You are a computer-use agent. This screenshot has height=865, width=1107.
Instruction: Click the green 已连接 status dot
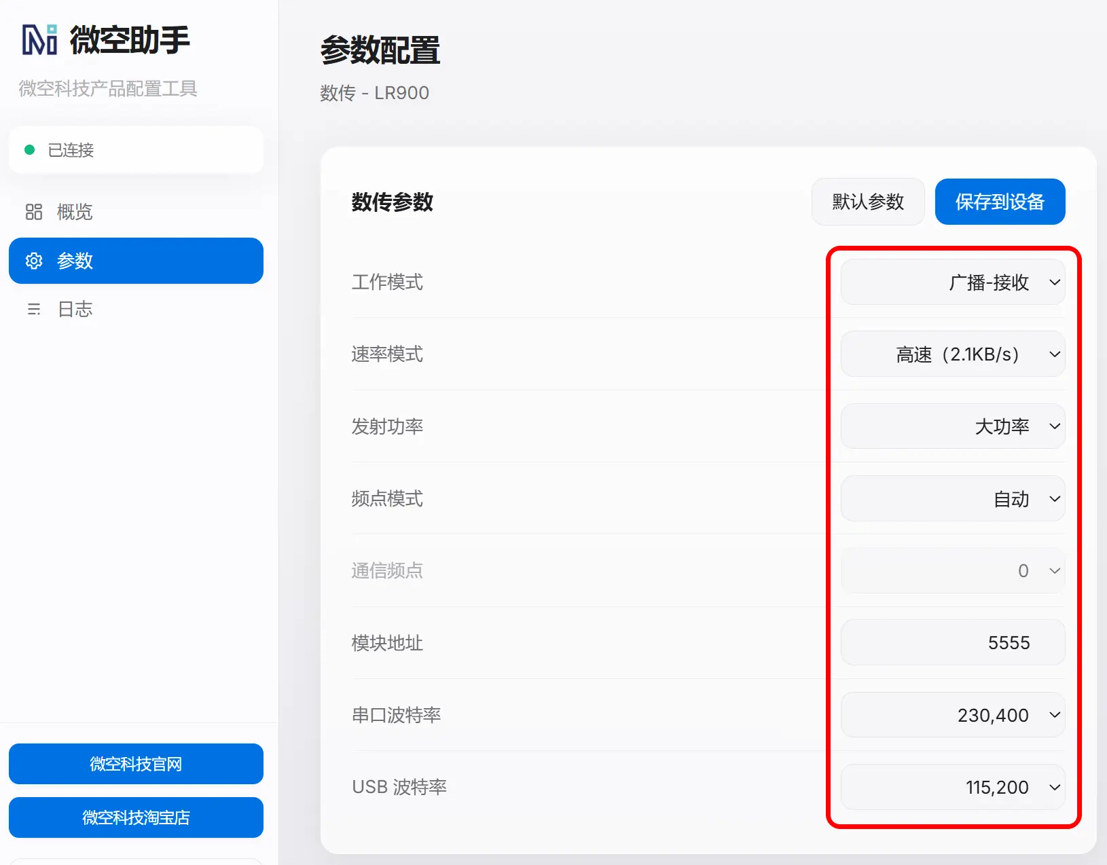coord(29,150)
